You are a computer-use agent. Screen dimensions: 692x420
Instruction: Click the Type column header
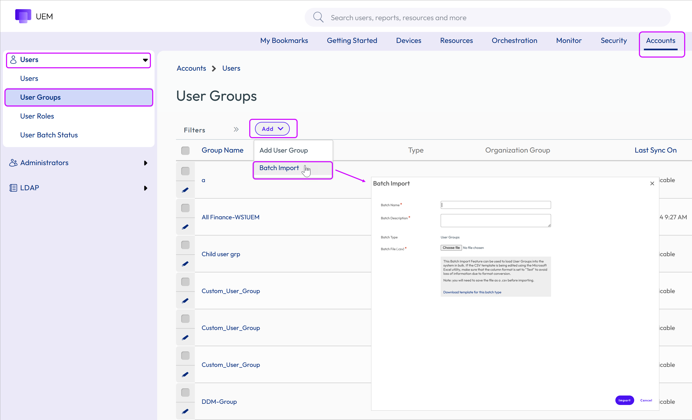[416, 150]
